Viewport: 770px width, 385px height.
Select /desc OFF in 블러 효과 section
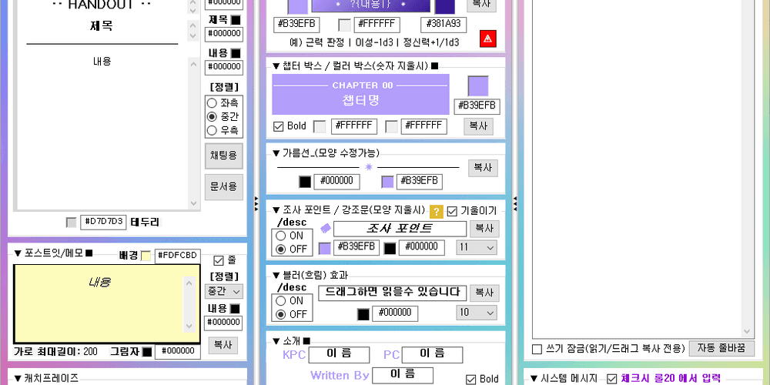281,314
